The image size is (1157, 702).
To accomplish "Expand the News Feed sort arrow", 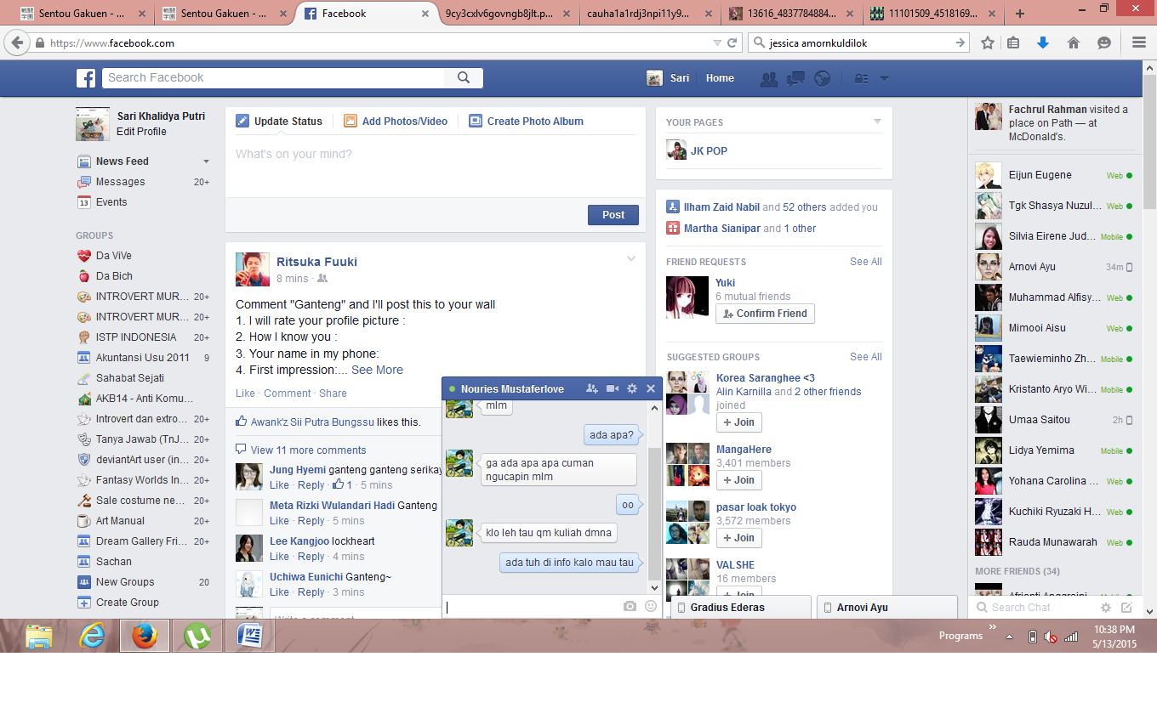I will (x=206, y=161).
